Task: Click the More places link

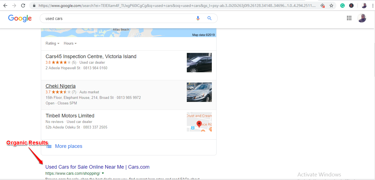Action: (69, 146)
